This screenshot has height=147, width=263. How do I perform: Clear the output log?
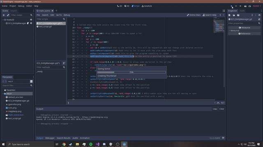(222, 109)
